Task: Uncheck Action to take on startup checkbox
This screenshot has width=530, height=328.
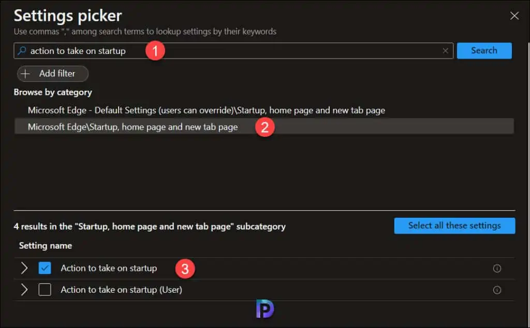Action: click(45, 268)
